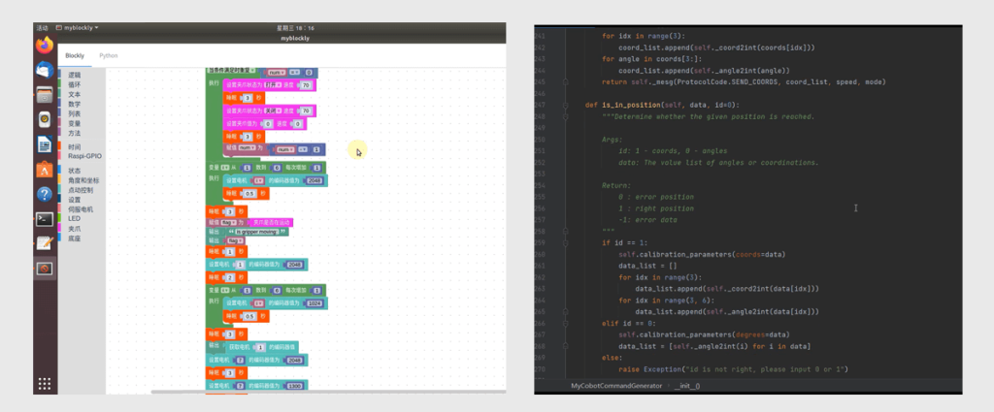Open the Files manager dock icon

coord(44,95)
